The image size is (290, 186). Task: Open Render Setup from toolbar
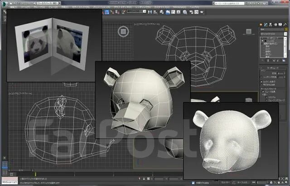click(x=191, y=12)
